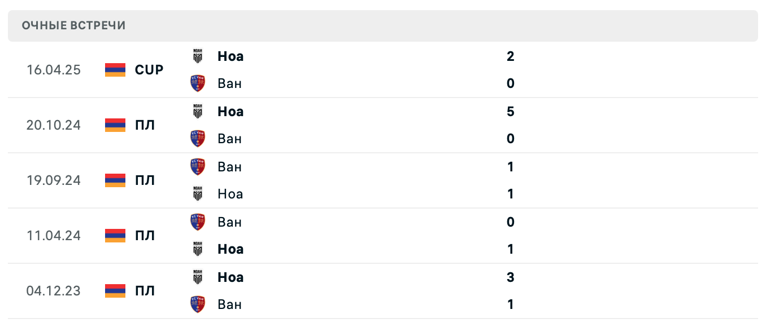Click the Armenian flag beside the 04.12.23 date
Viewport: 766px width, 327px height.
114,291
